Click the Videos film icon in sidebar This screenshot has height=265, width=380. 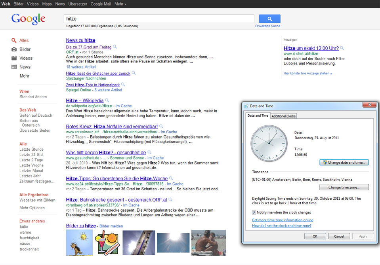pyautogui.click(x=14, y=58)
